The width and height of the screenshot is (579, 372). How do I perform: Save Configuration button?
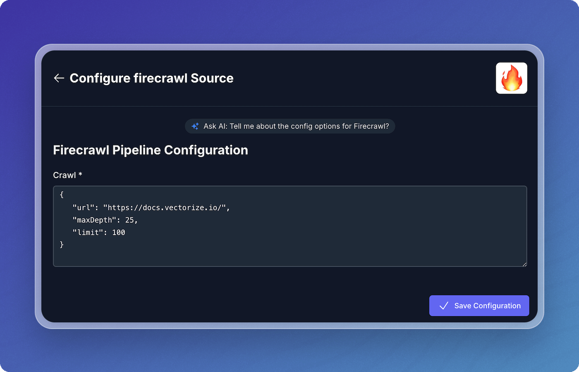pos(479,305)
